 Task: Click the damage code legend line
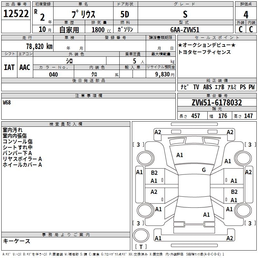[x=113, y=254]
